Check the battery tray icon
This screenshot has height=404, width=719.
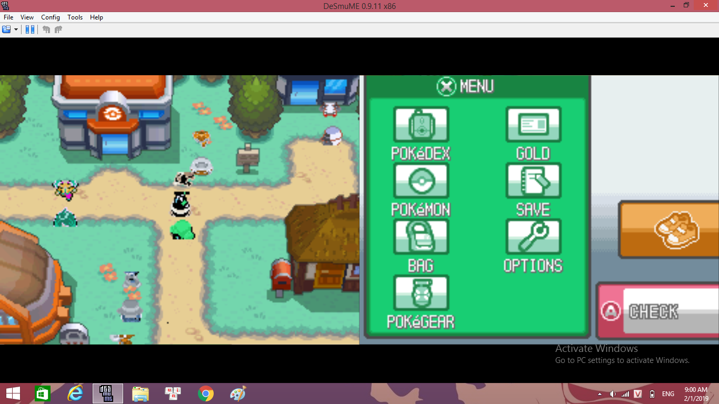coord(652,394)
